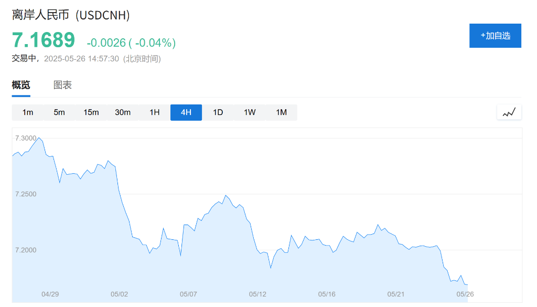Click the 离岸人民币 (USDCNH) title
The height and width of the screenshot is (307, 537).
click(71, 15)
